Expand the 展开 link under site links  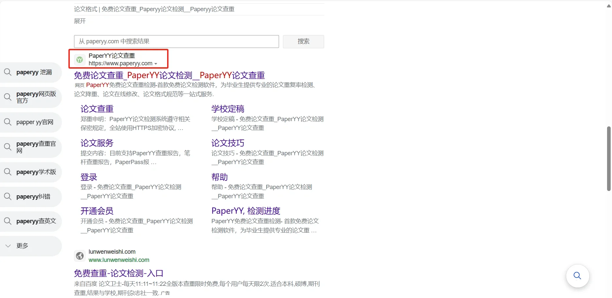[x=80, y=21]
